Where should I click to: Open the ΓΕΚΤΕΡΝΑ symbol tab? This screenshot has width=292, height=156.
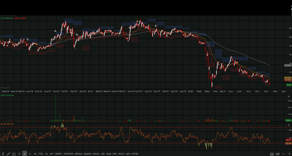pos(68,154)
